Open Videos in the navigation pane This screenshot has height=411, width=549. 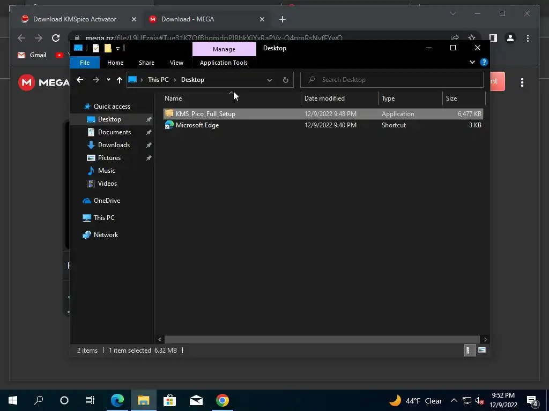coord(107,184)
